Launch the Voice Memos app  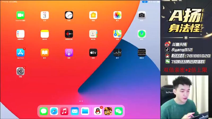click(x=69, y=34)
